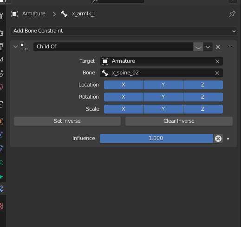
Task: Toggle Rotation X axis
Action: [124, 97]
